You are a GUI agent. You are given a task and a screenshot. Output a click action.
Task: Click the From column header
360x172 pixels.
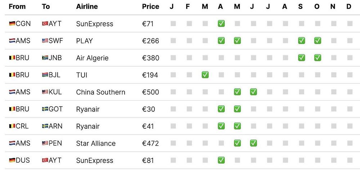pyautogui.click(x=17, y=6)
